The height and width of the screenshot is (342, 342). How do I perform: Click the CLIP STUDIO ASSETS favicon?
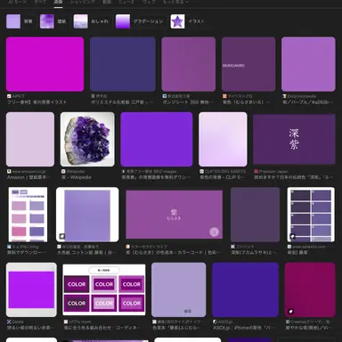(x=201, y=171)
